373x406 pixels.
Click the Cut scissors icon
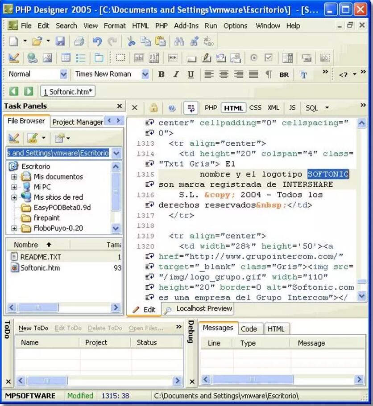click(131, 41)
